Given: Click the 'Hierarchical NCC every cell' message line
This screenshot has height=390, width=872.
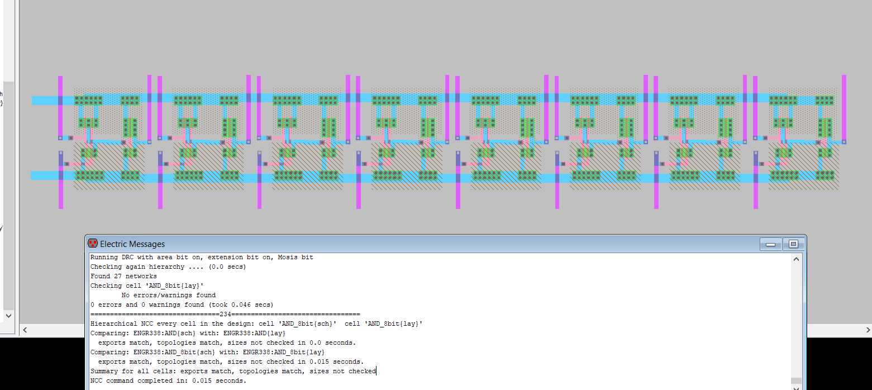Looking at the screenshot, I should pyautogui.click(x=256, y=324).
